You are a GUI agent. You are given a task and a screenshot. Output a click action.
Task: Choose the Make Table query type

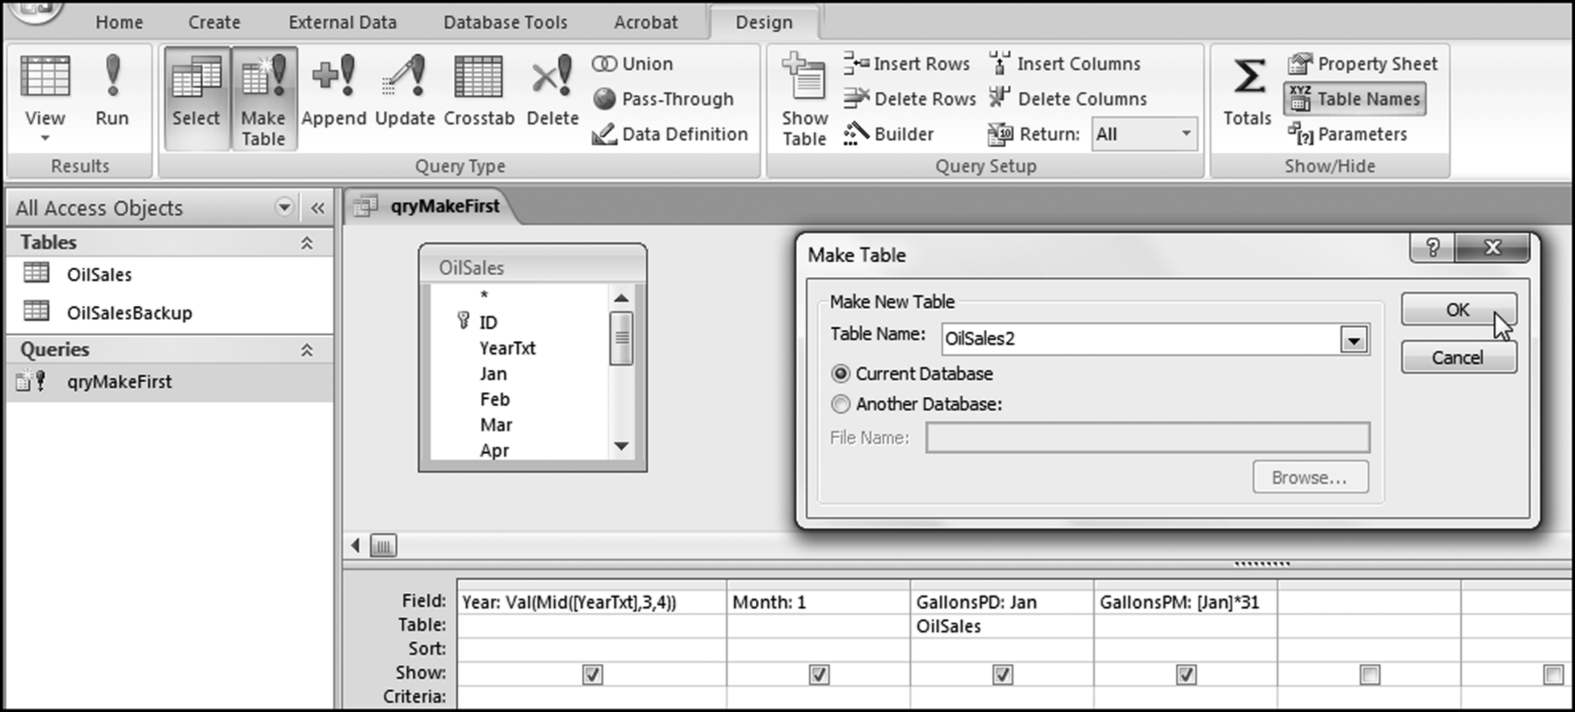click(x=263, y=98)
